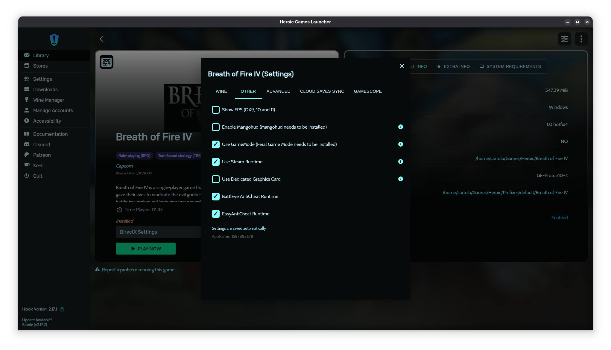Open Patreon link in sidebar
This screenshot has height=350, width=611.
tap(54, 155)
